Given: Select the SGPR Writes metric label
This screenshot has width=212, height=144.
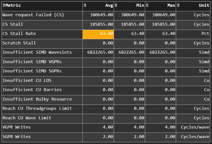Looking at the screenshot, I should tap(17, 137).
